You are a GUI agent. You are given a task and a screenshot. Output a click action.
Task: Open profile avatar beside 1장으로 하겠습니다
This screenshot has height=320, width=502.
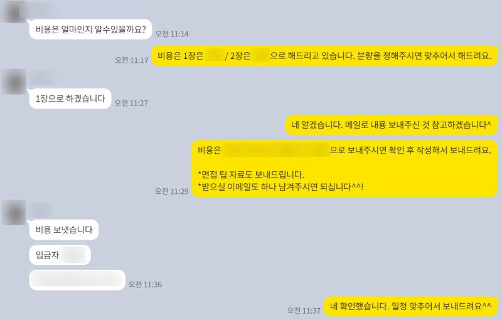coord(13,82)
